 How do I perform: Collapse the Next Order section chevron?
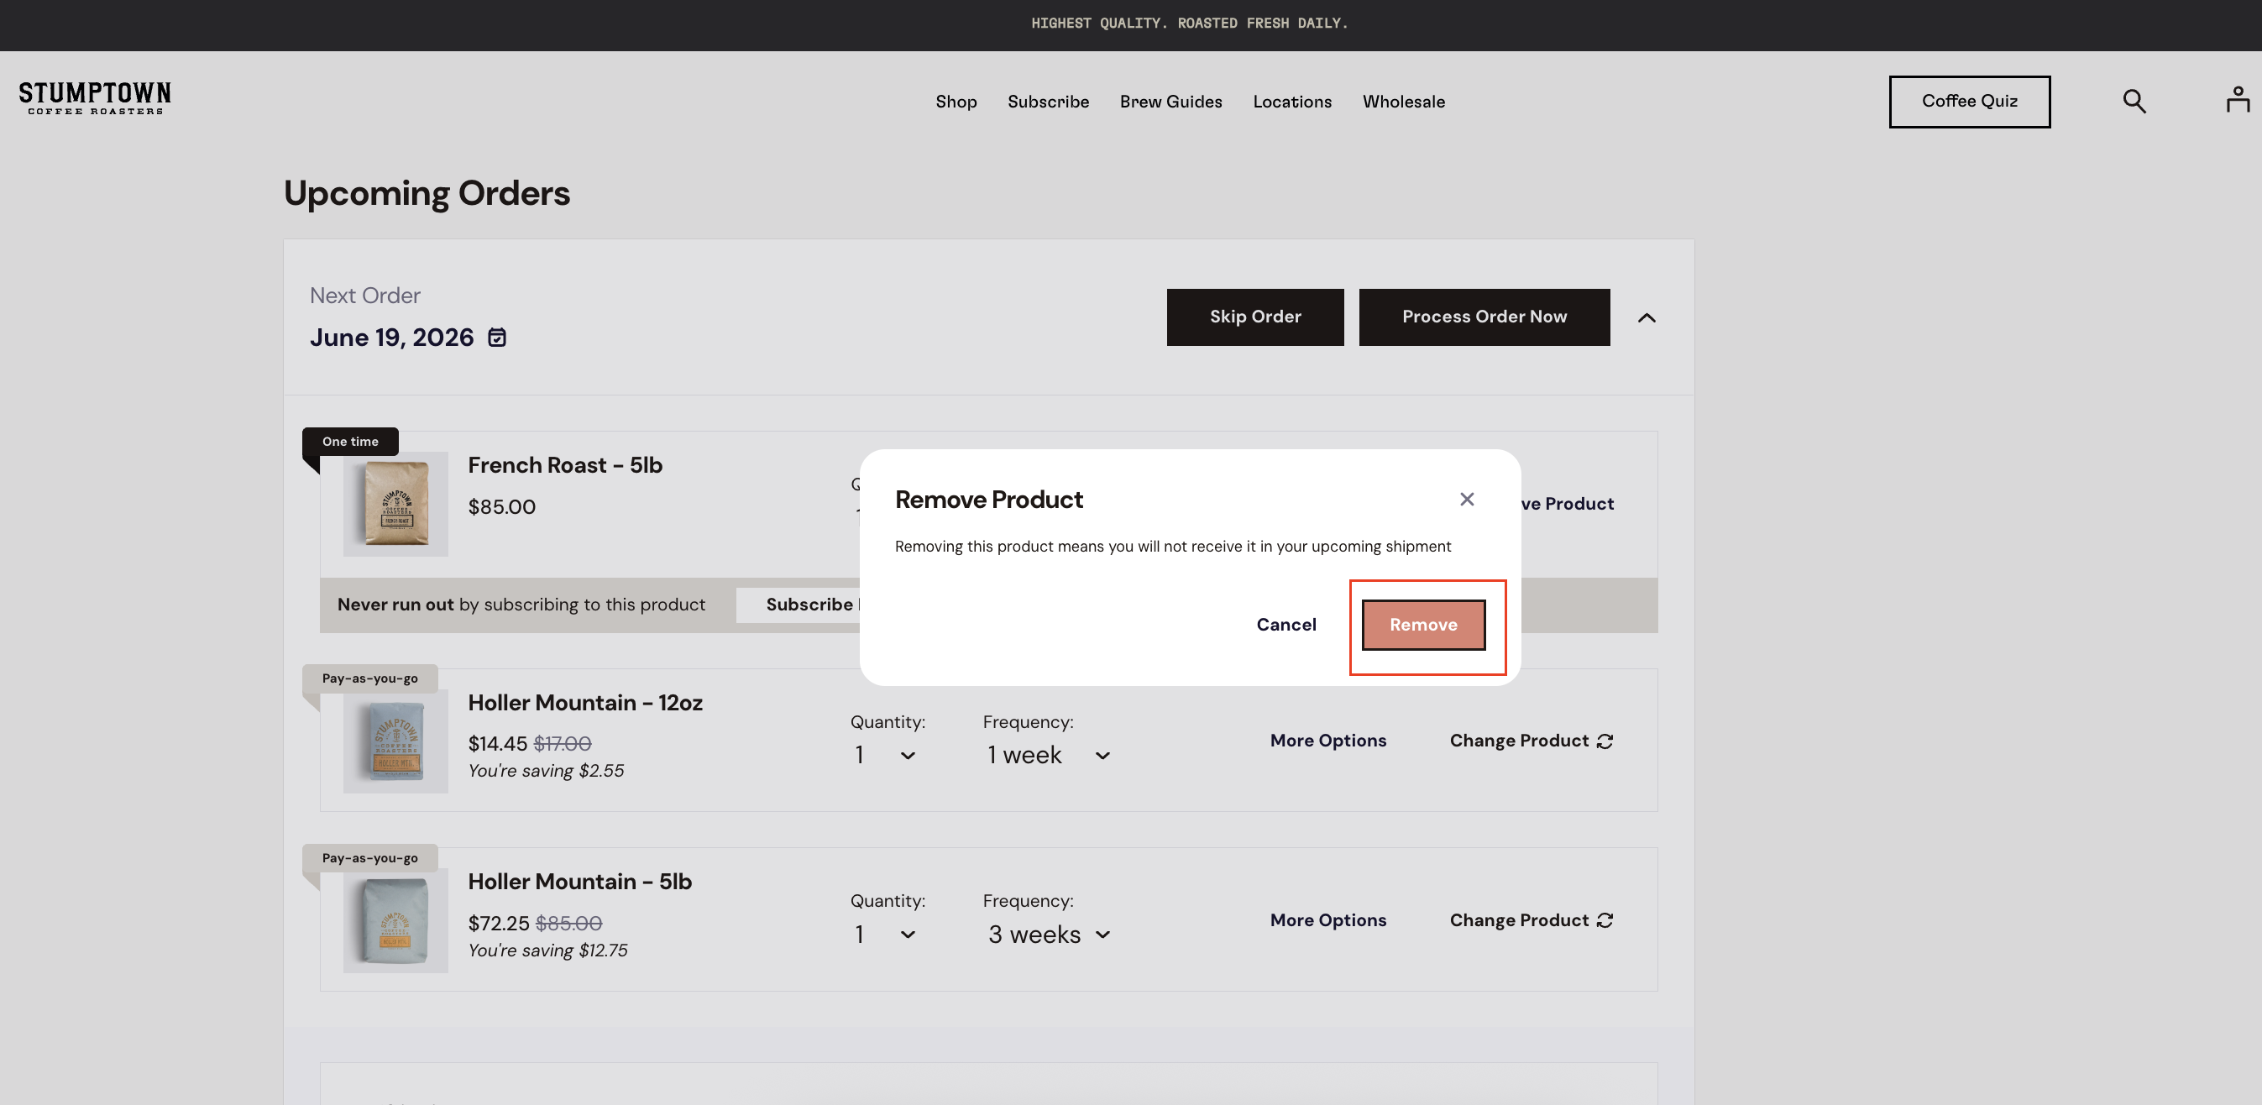pyautogui.click(x=1647, y=317)
